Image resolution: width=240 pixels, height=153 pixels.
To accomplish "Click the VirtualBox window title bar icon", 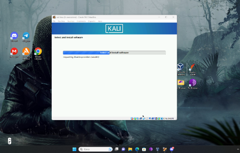I will 54,17.
